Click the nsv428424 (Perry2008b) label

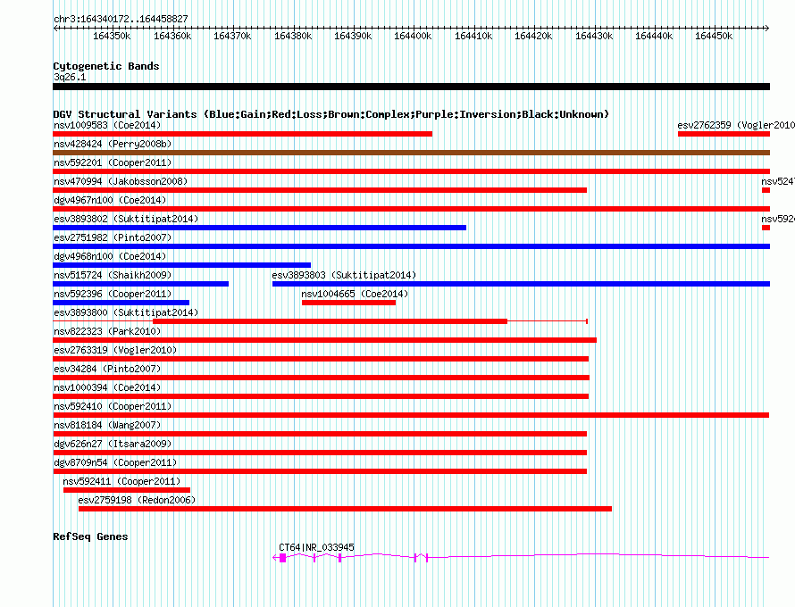pos(113,144)
